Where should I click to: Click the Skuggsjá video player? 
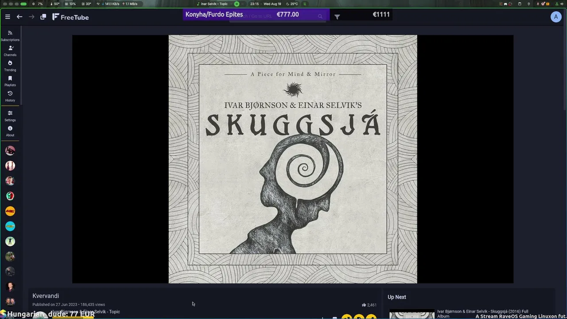[x=293, y=159]
